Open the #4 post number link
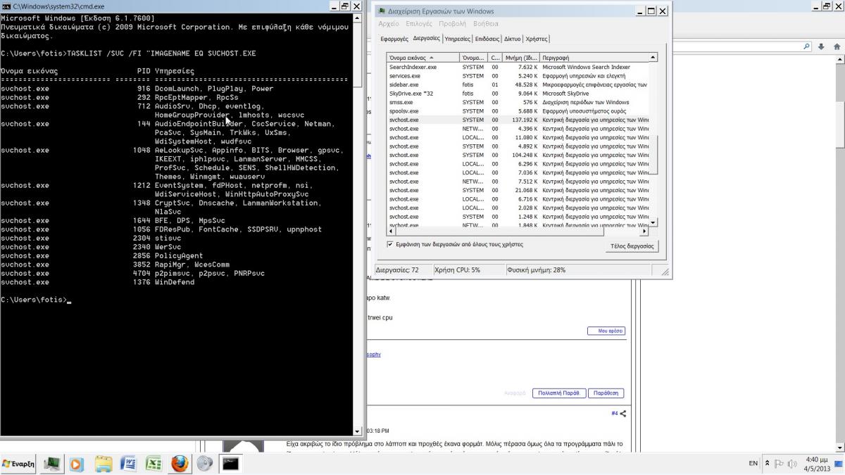845x475 pixels. tap(614, 414)
